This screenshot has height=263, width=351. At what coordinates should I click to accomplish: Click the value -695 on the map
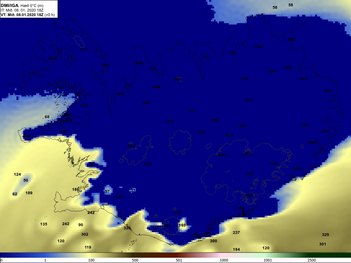click(291, 39)
